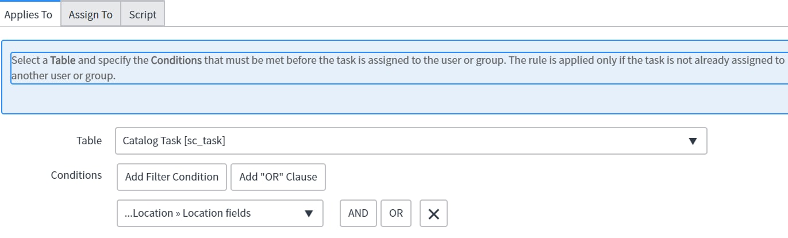
Task: Click the empty area below the info message text
Action: tap(394, 99)
